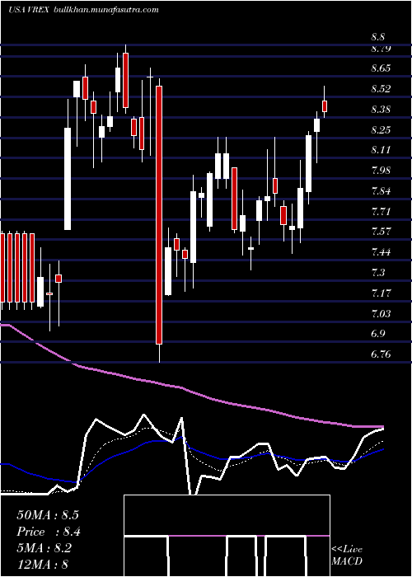
Task: Click the 8.52 price axis label
Action: coord(381,89)
